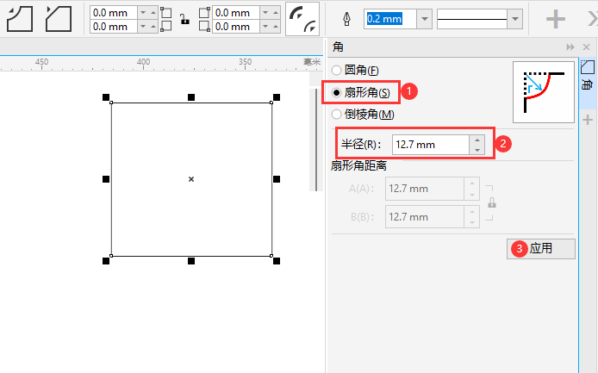Click the 半径(R) 12.7 mm input field

(431, 145)
